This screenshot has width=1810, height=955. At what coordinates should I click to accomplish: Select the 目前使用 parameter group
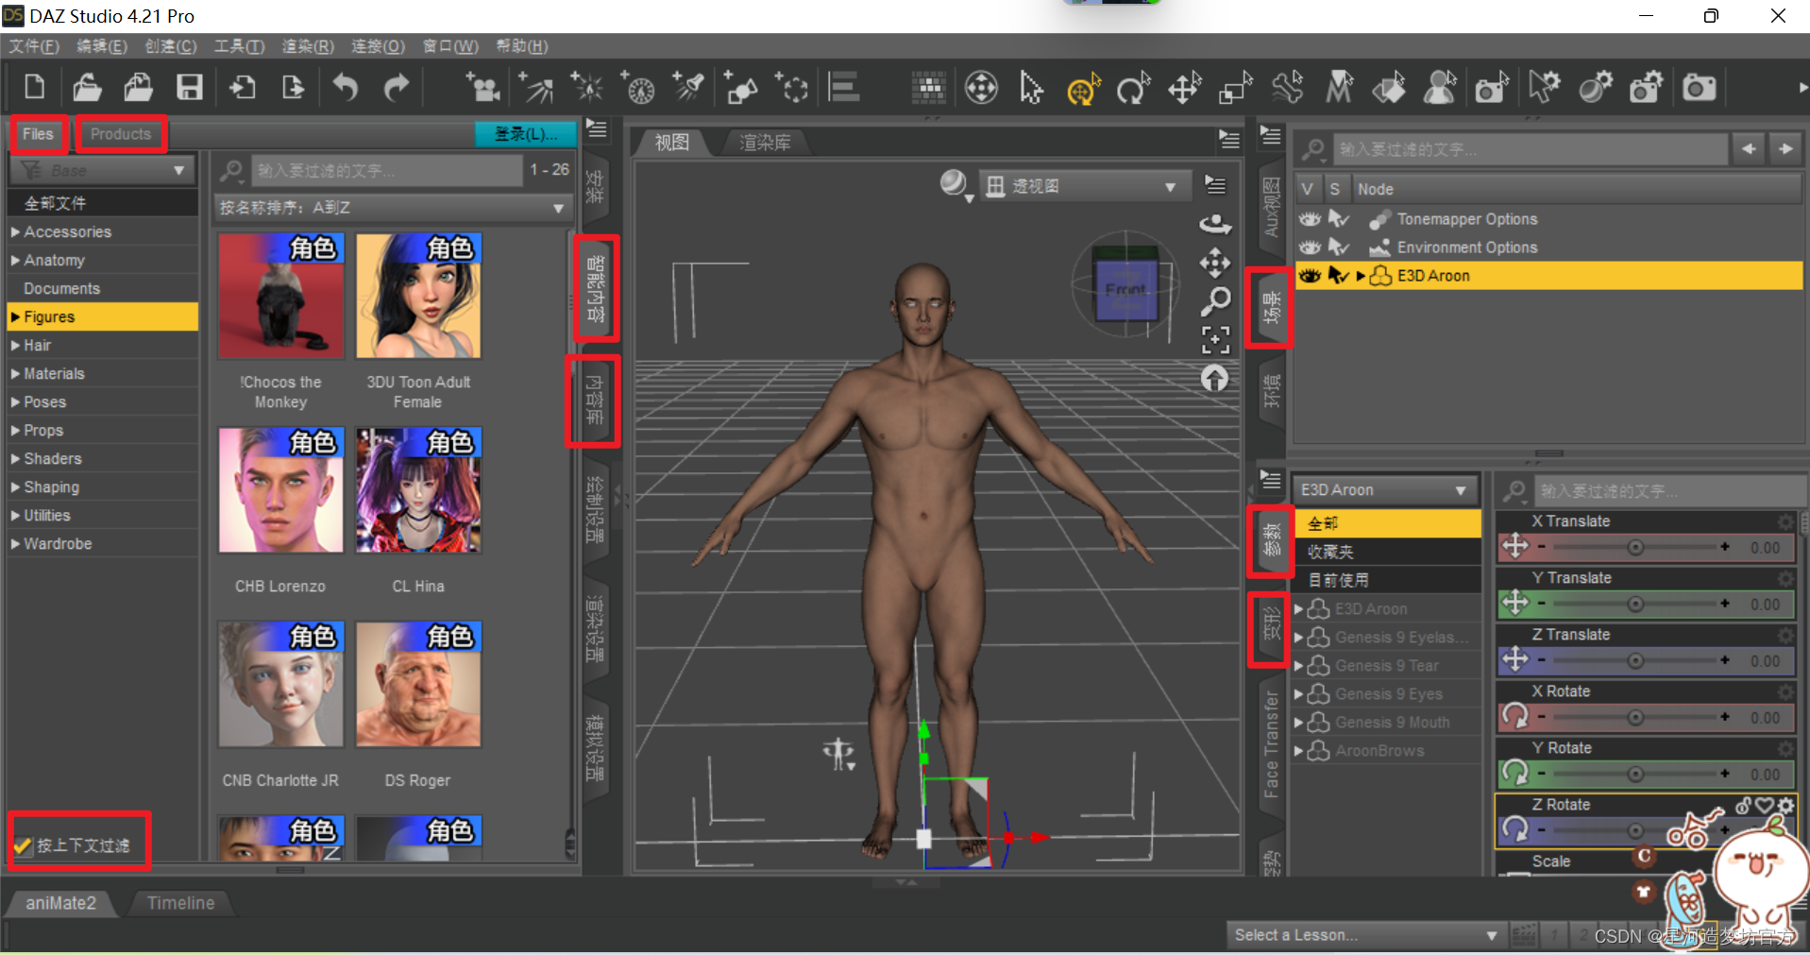1386,580
